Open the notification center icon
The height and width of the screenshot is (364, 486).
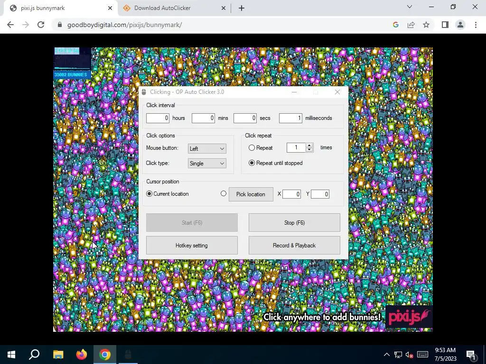pyautogui.click(x=471, y=355)
